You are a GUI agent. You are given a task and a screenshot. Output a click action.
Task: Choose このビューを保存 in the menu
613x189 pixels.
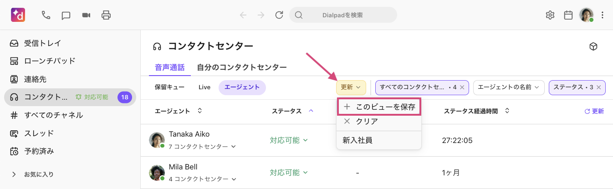(x=379, y=107)
